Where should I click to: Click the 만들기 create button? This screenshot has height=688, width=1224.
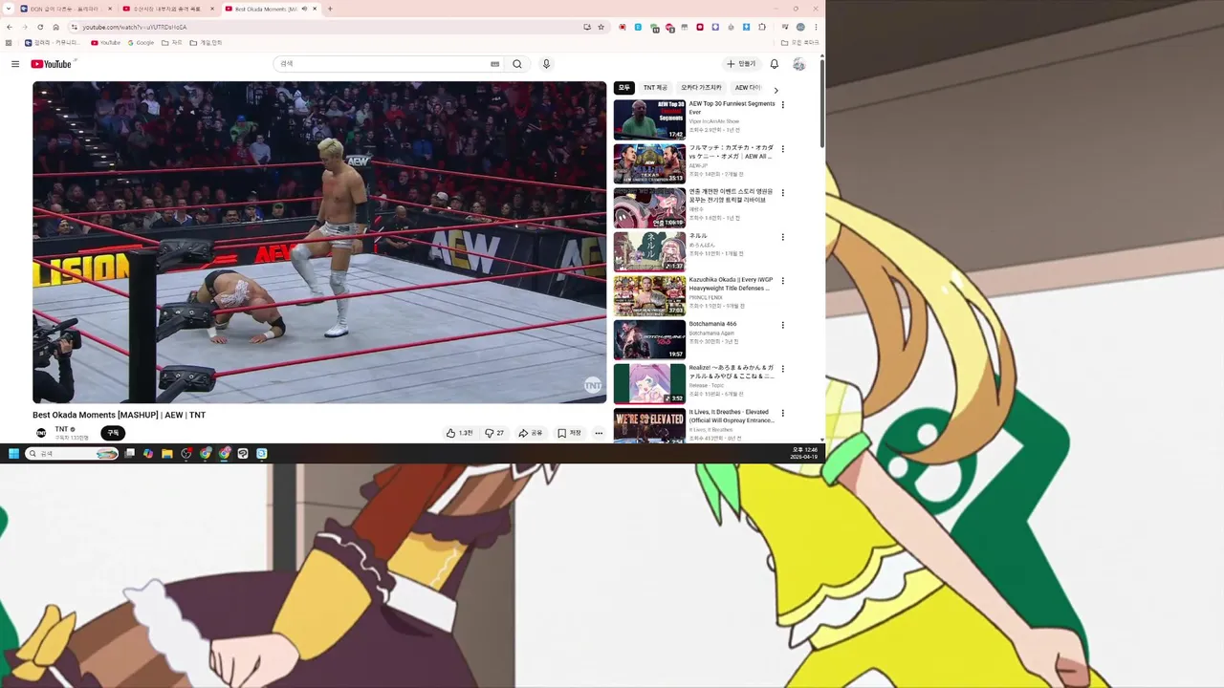coord(741,64)
